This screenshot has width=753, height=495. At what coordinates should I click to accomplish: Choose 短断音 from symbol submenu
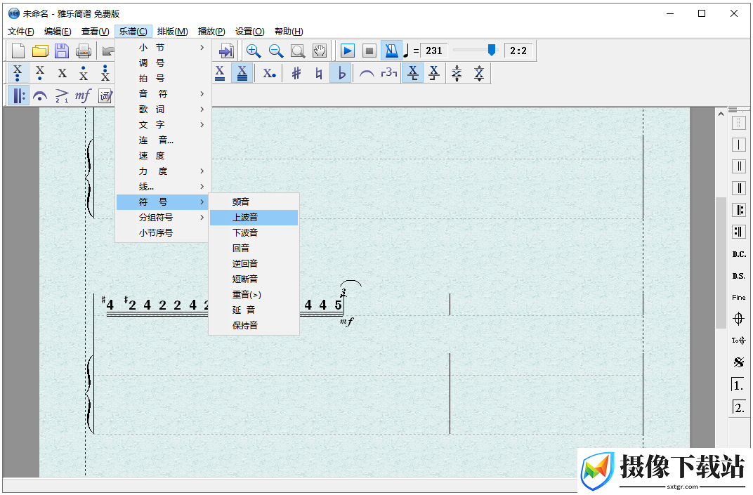254,279
